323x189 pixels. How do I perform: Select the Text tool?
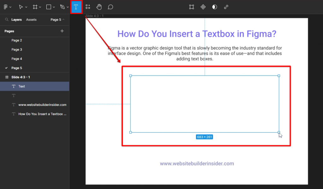pos(76,7)
